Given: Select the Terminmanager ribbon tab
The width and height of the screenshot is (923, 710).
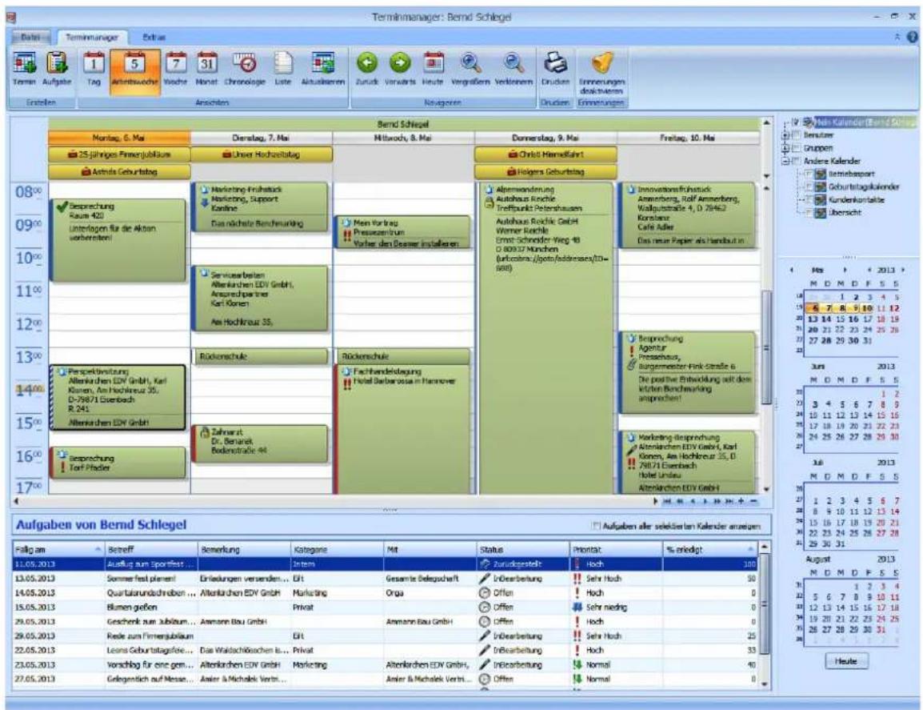Looking at the screenshot, I should coord(92,37).
